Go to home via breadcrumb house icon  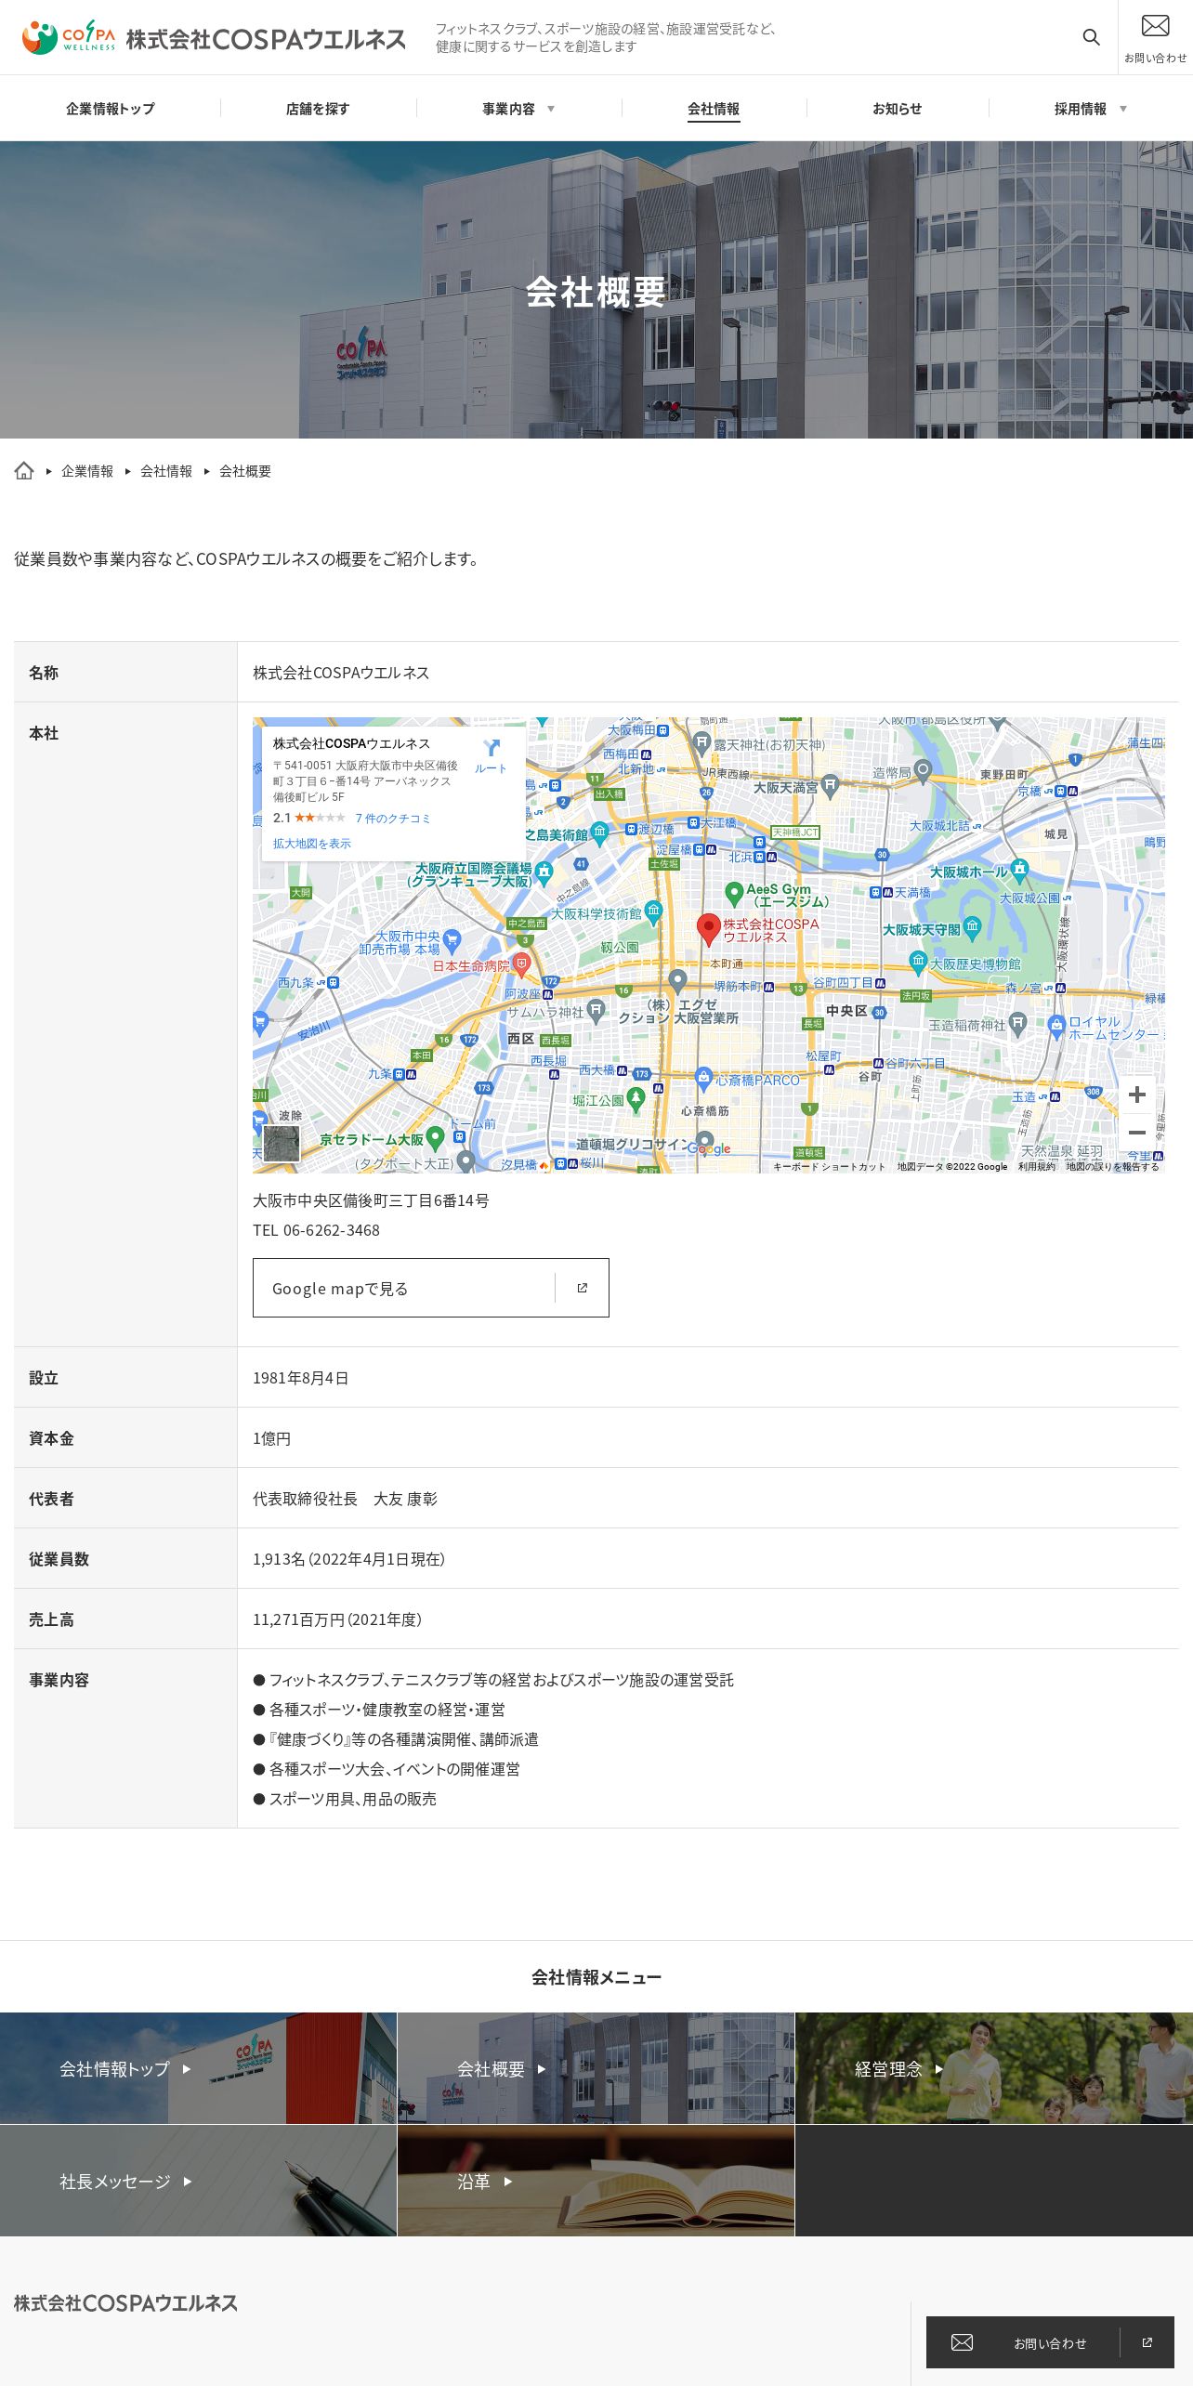[24, 471]
